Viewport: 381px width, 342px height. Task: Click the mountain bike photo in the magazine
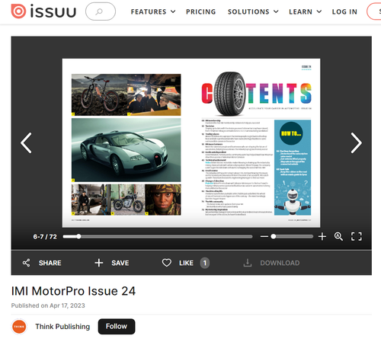click(99, 95)
